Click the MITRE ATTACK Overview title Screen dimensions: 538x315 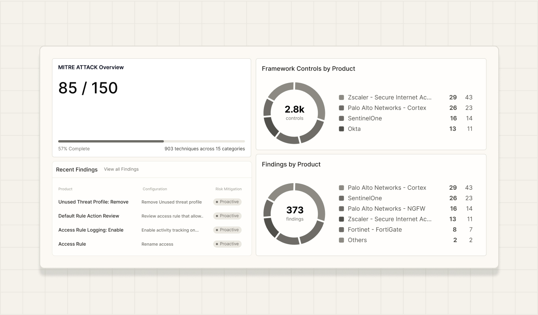coord(91,67)
